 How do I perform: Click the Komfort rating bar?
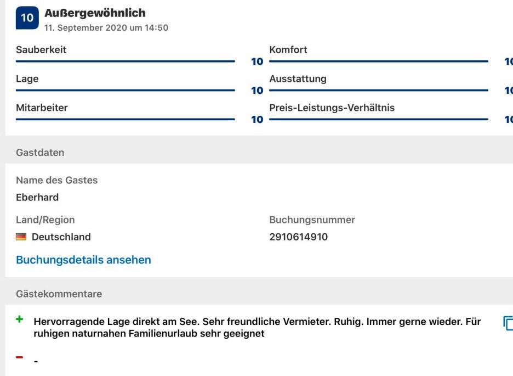[x=378, y=61]
